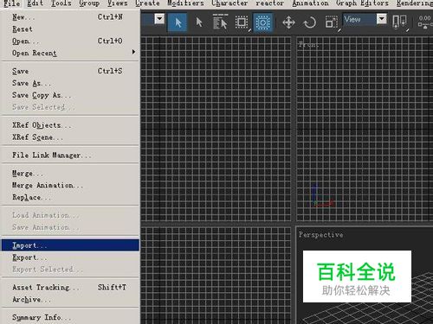
Task: Choose Reset from the File menu
Action: coord(70,29)
